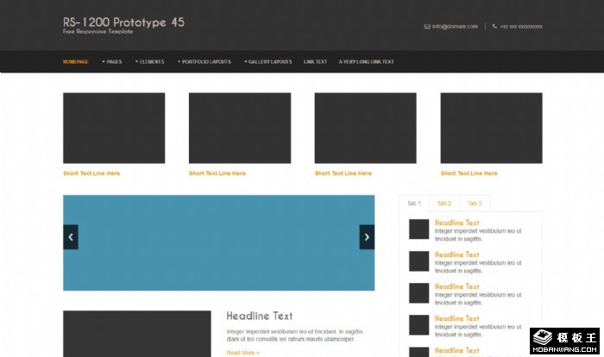Click the phone icon in header
604x357 pixels.
click(x=494, y=27)
